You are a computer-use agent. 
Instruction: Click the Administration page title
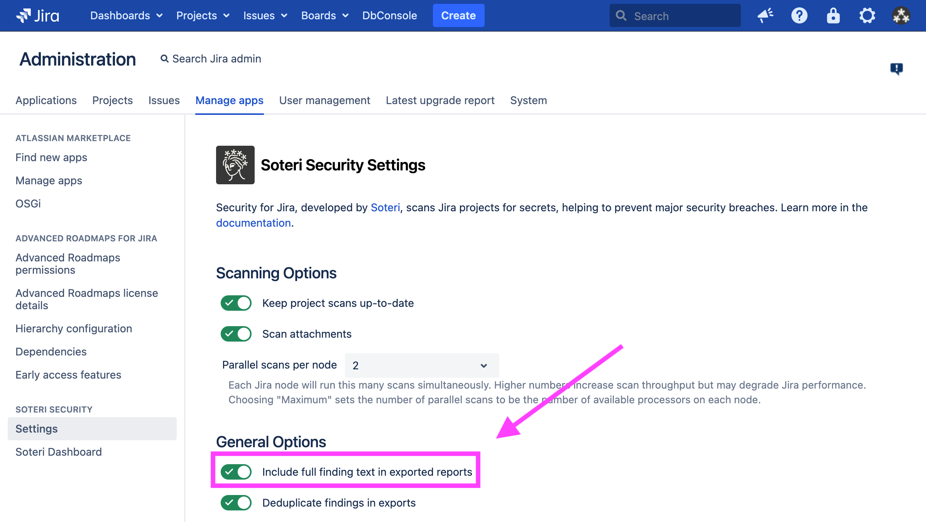coord(78,59)
